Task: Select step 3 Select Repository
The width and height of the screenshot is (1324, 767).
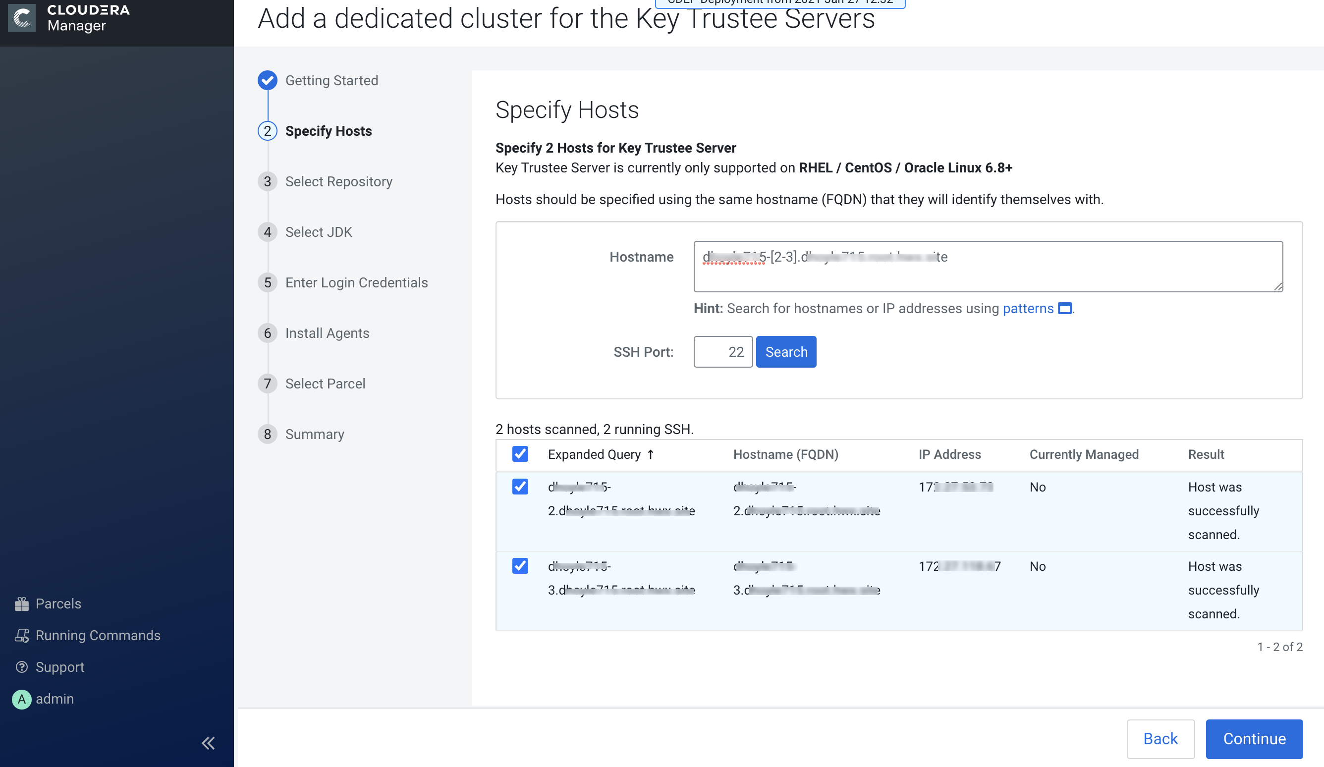Action: click(338, 181)
